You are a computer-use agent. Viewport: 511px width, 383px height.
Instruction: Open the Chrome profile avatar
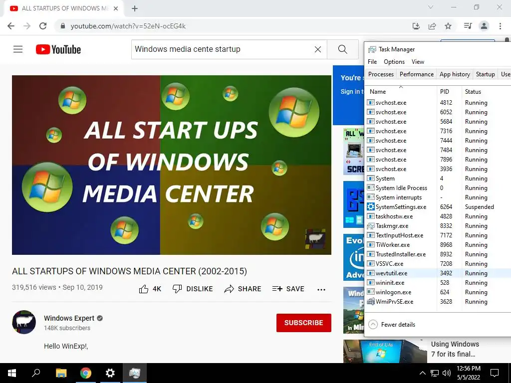click(484, 26)
